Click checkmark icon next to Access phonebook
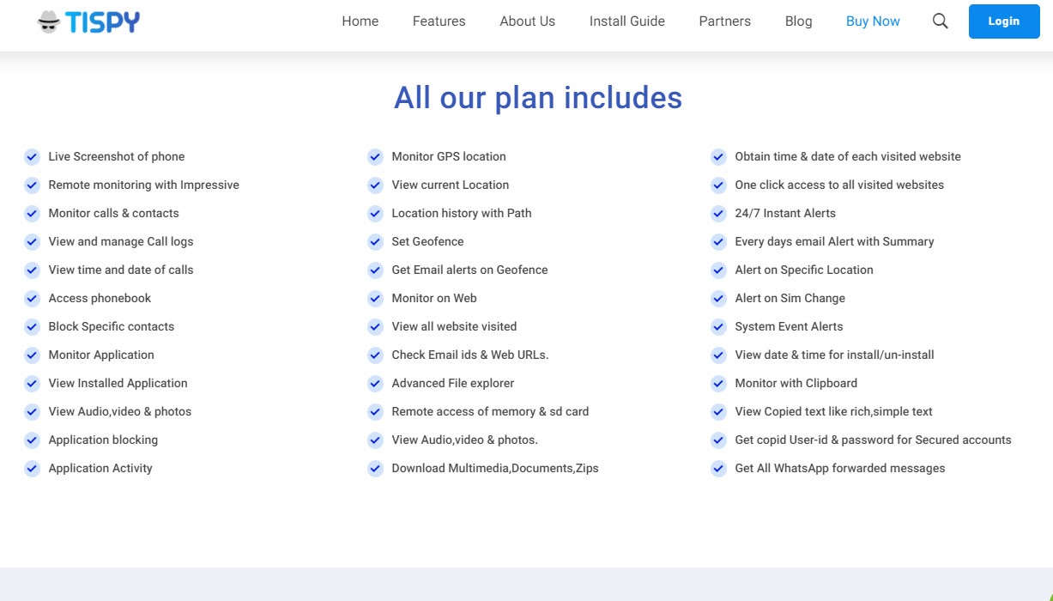This screenshot has height=601, width=1053. coord(32,298)
